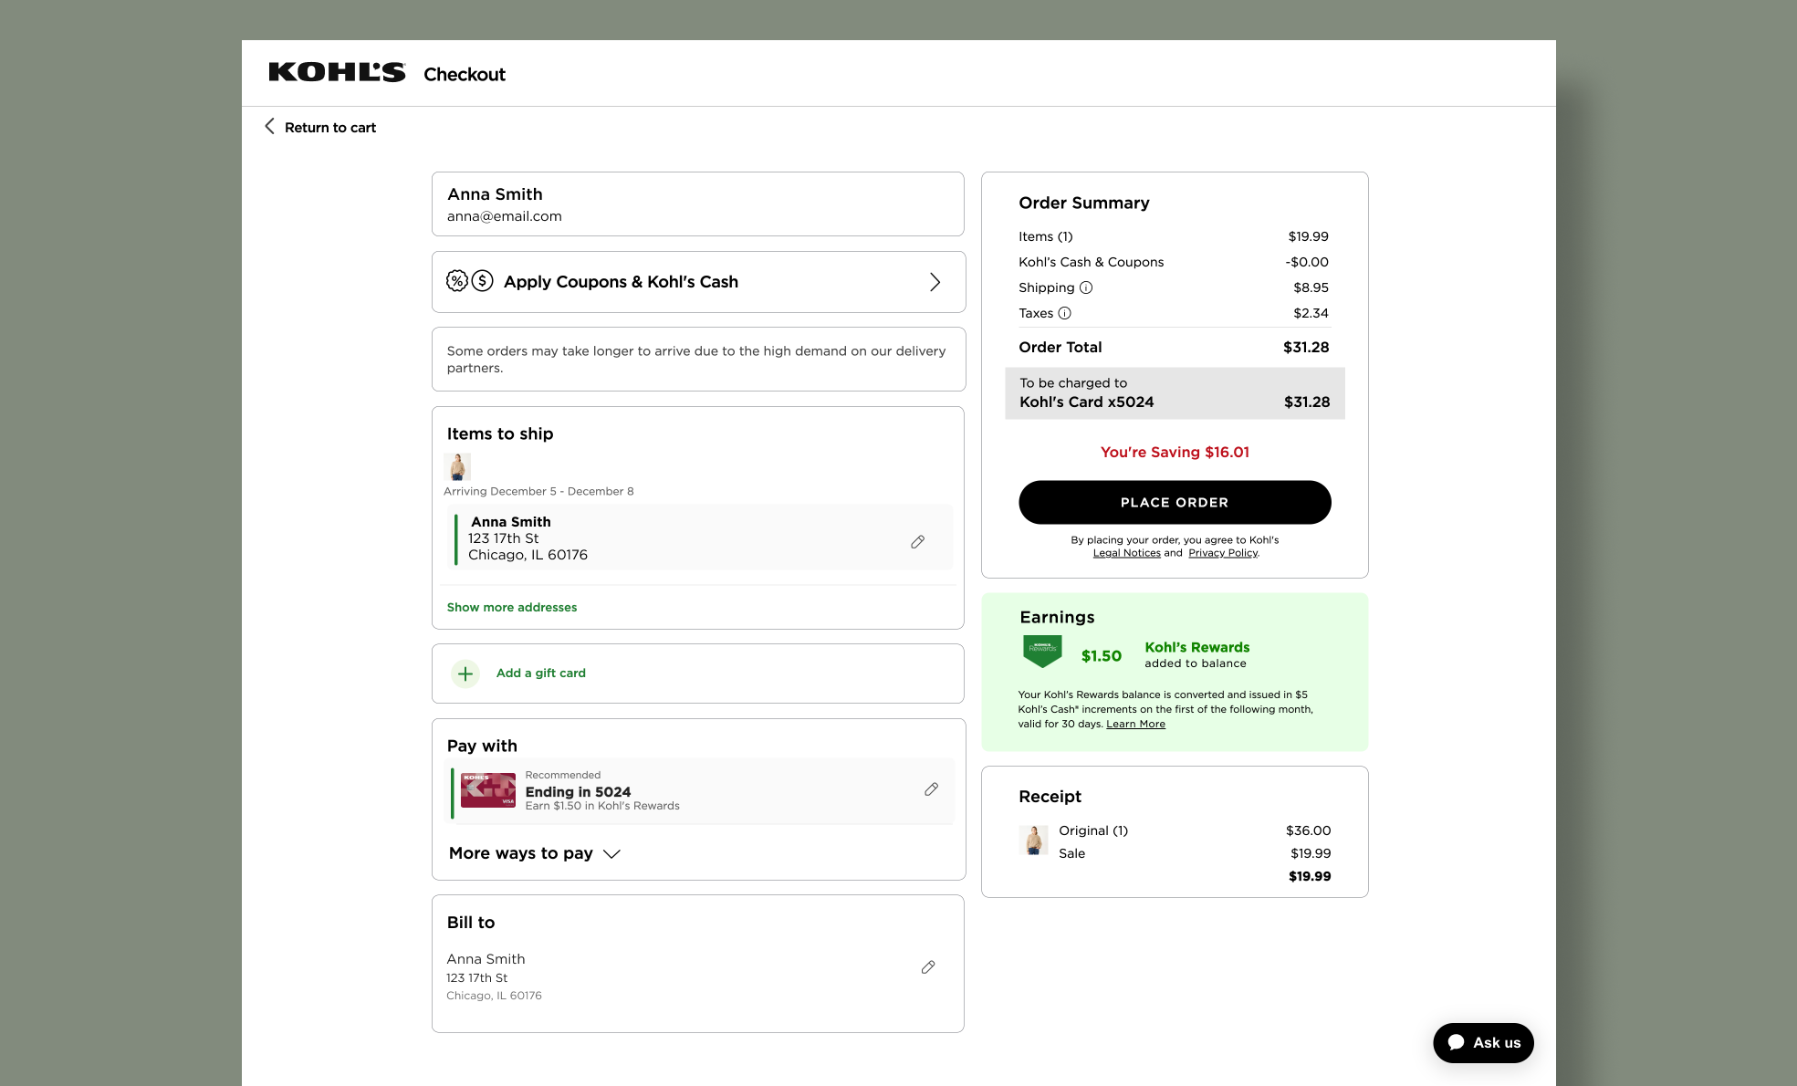
Task: Open the item thumbnail in Items to ship
Action: click(457, 466)
